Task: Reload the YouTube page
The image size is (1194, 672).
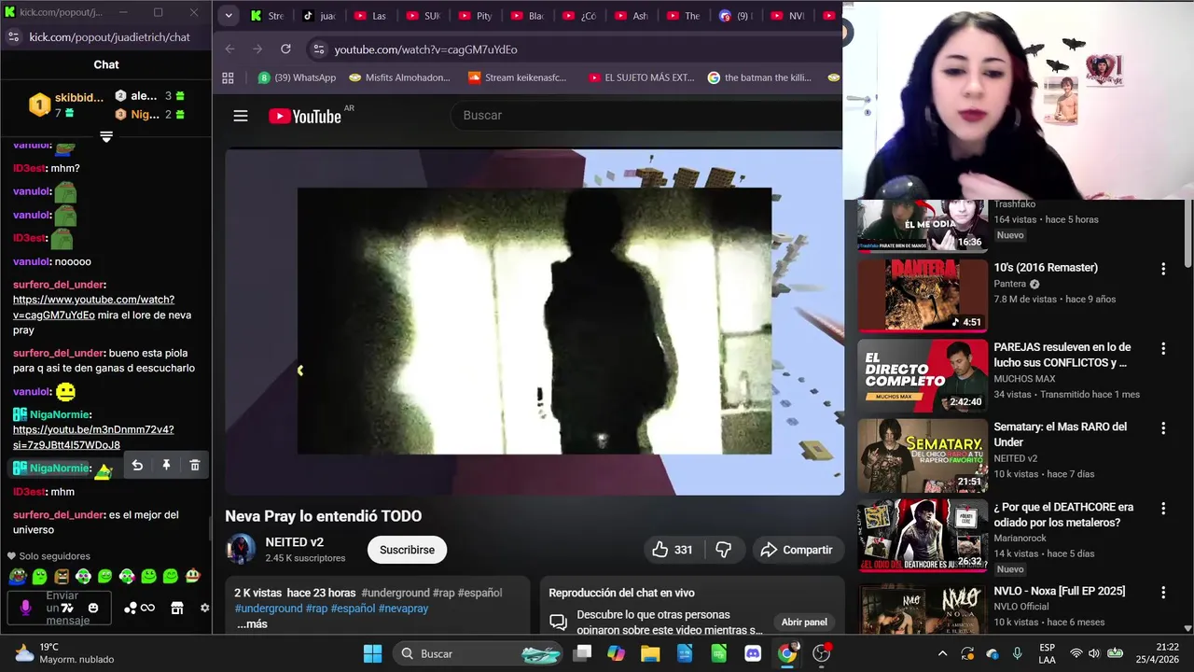Action: point(285,49)
